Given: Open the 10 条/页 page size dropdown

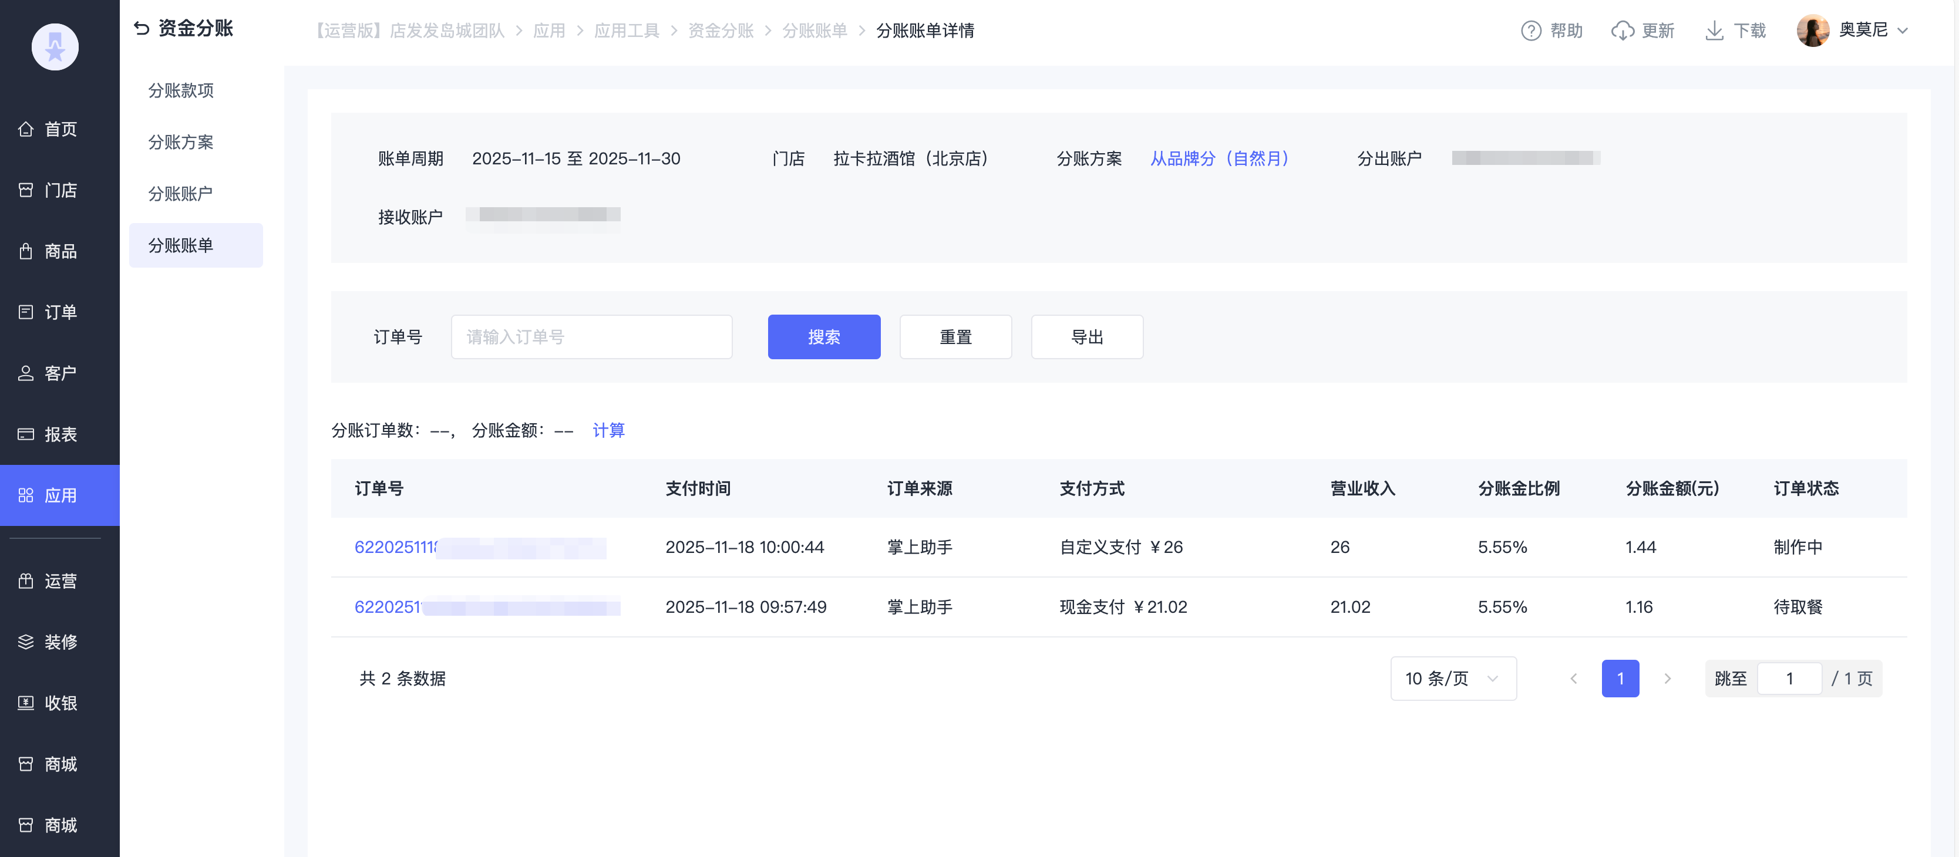Looking at the screenshot, I should tap(1453, 679).
